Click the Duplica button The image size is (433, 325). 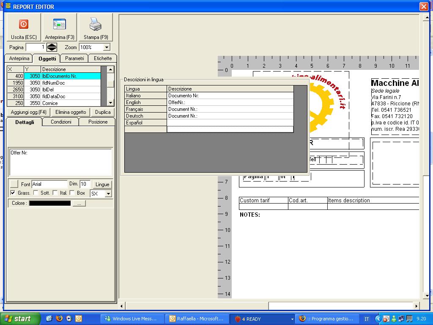coord(103,112)
